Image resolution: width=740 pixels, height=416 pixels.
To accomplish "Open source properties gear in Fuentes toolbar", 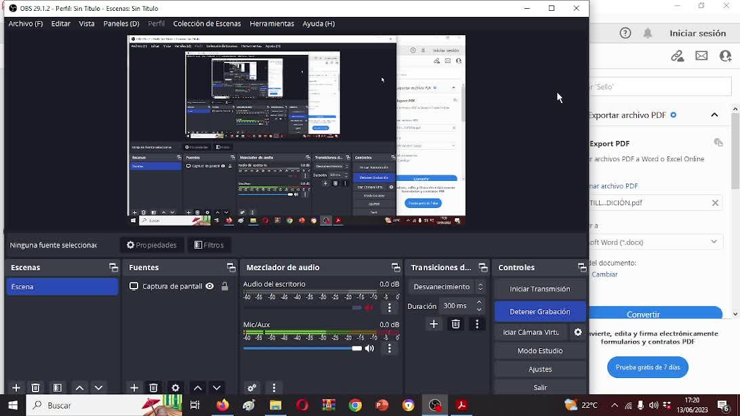I will point(176,388).
